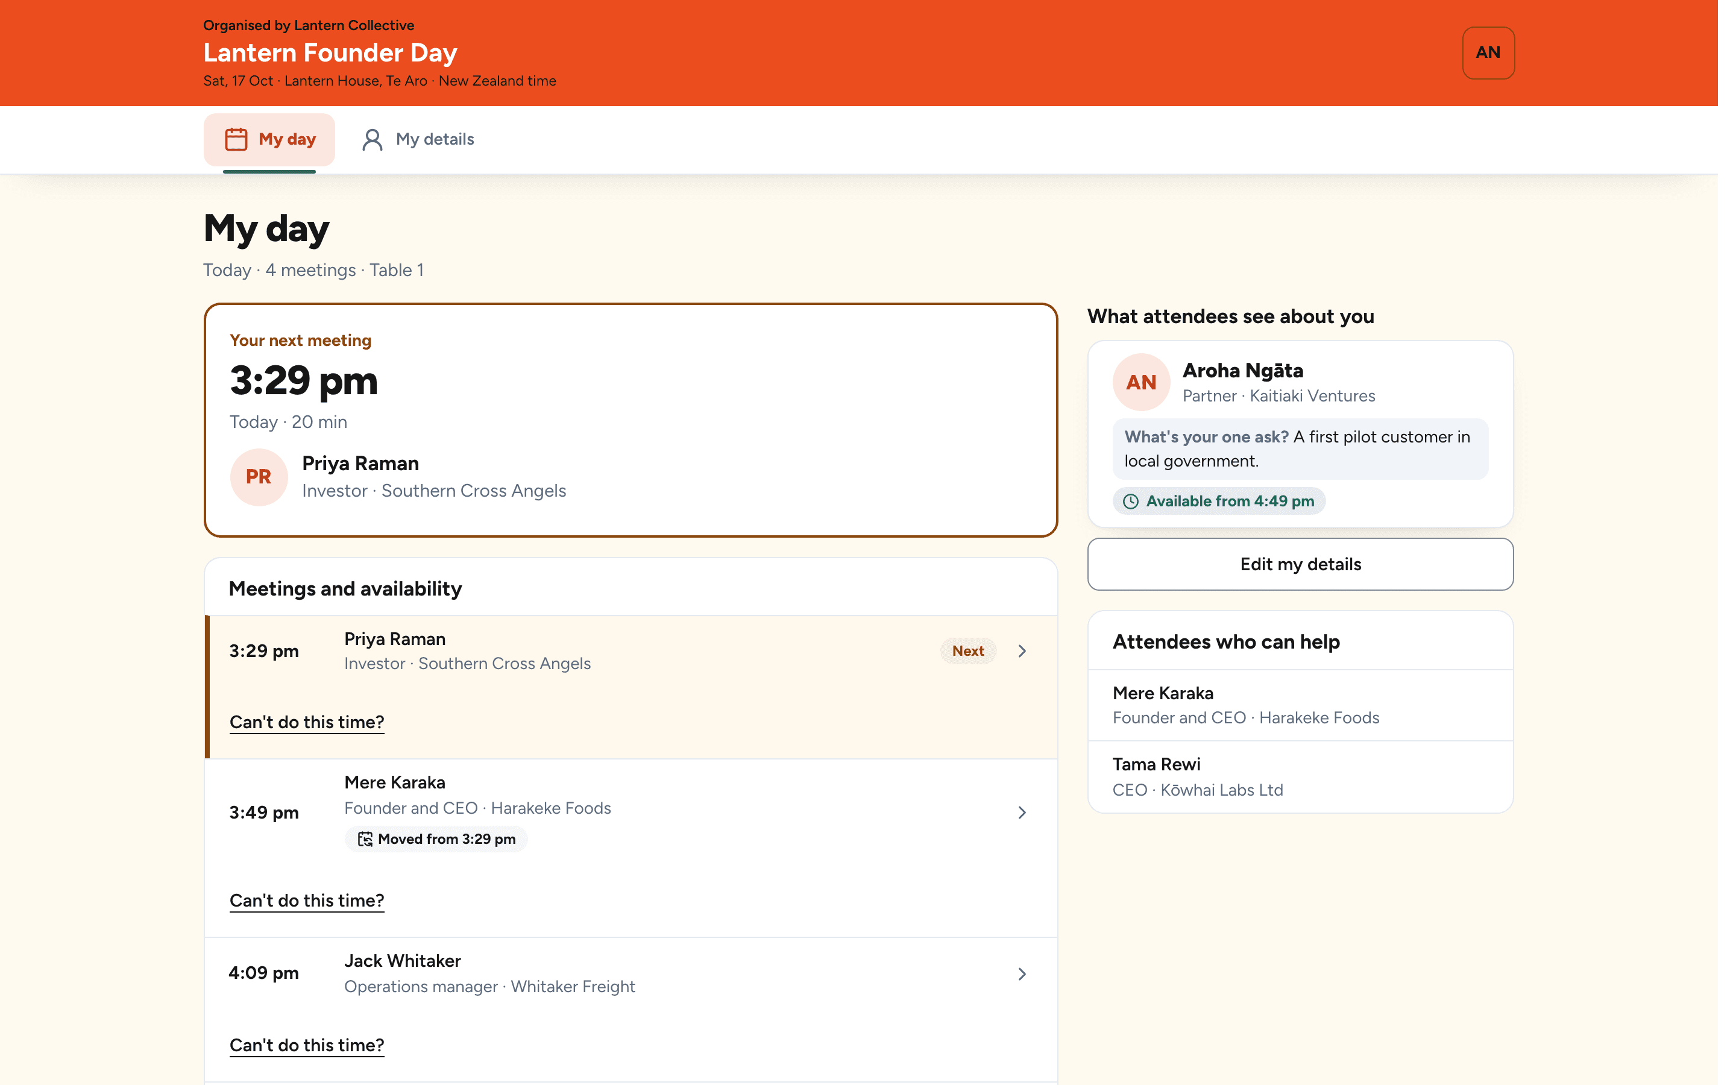The image size is (1736, 1085).
Task: Click the large 3:29 pm next meeting time
Action: 303,380
